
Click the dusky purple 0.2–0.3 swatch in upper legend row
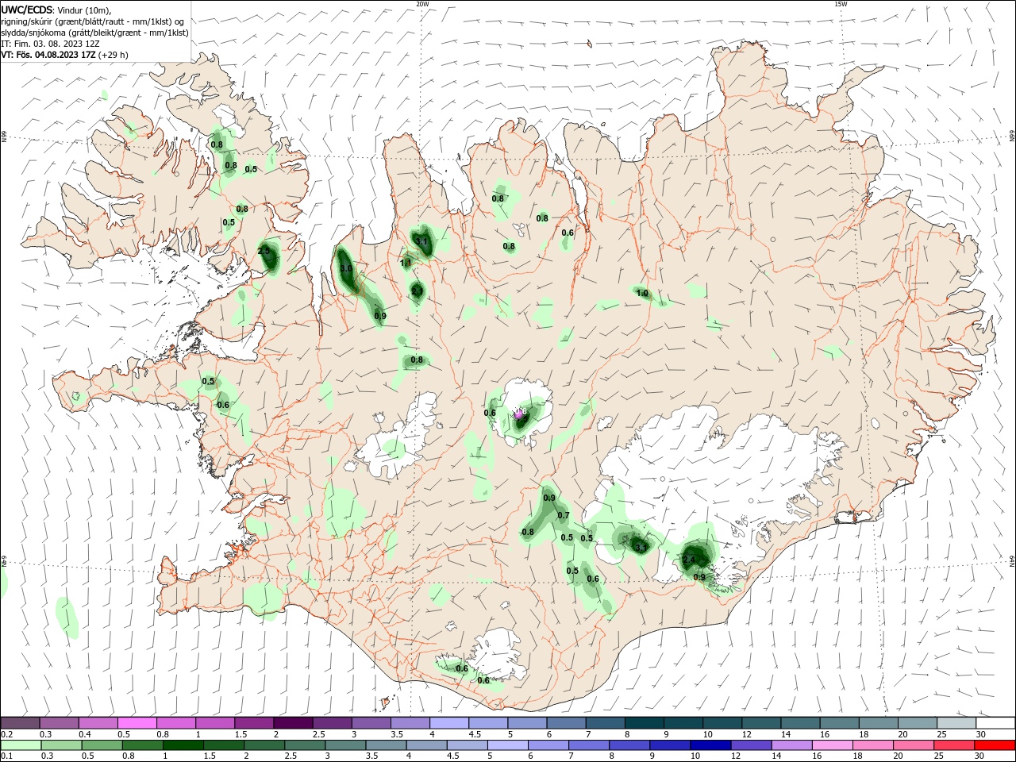(20, 723)
